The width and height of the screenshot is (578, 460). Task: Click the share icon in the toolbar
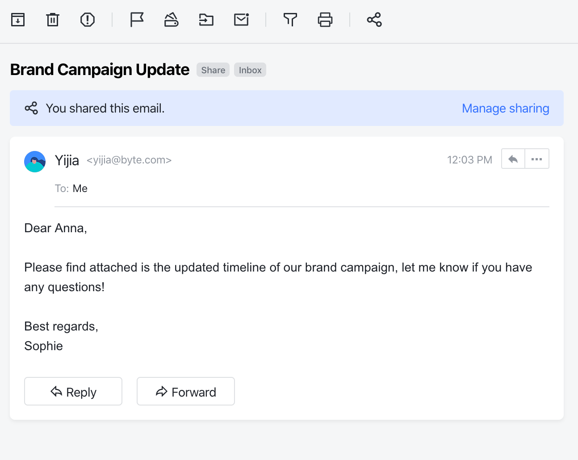374,20
